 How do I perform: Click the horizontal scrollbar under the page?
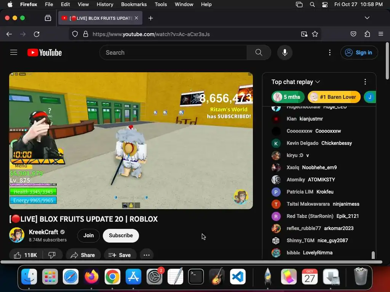click(191, 262)
